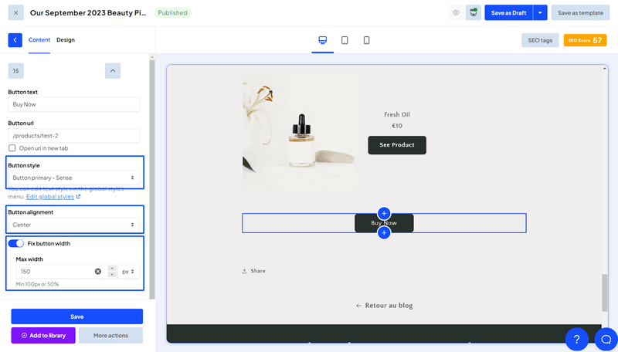Open the Button alignment dropdown
The image size is (618, 352).
pyautogui.click(x=73, y=225)
